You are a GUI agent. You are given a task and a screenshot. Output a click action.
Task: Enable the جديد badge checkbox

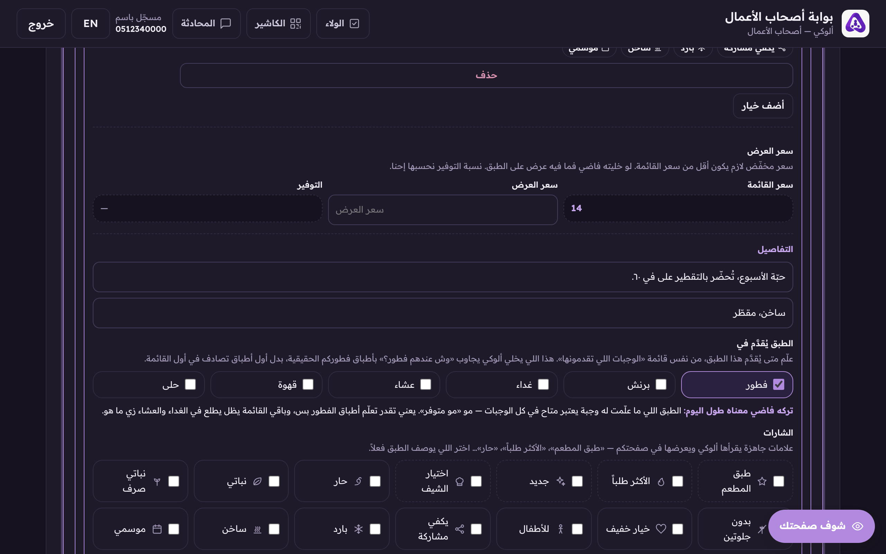pos(577,481)
